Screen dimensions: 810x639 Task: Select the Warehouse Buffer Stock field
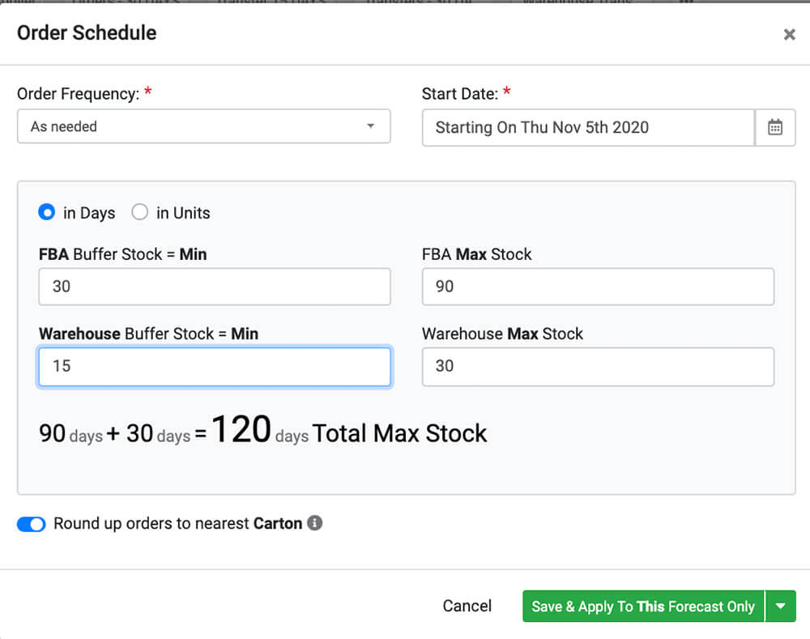tap(214, 367)
